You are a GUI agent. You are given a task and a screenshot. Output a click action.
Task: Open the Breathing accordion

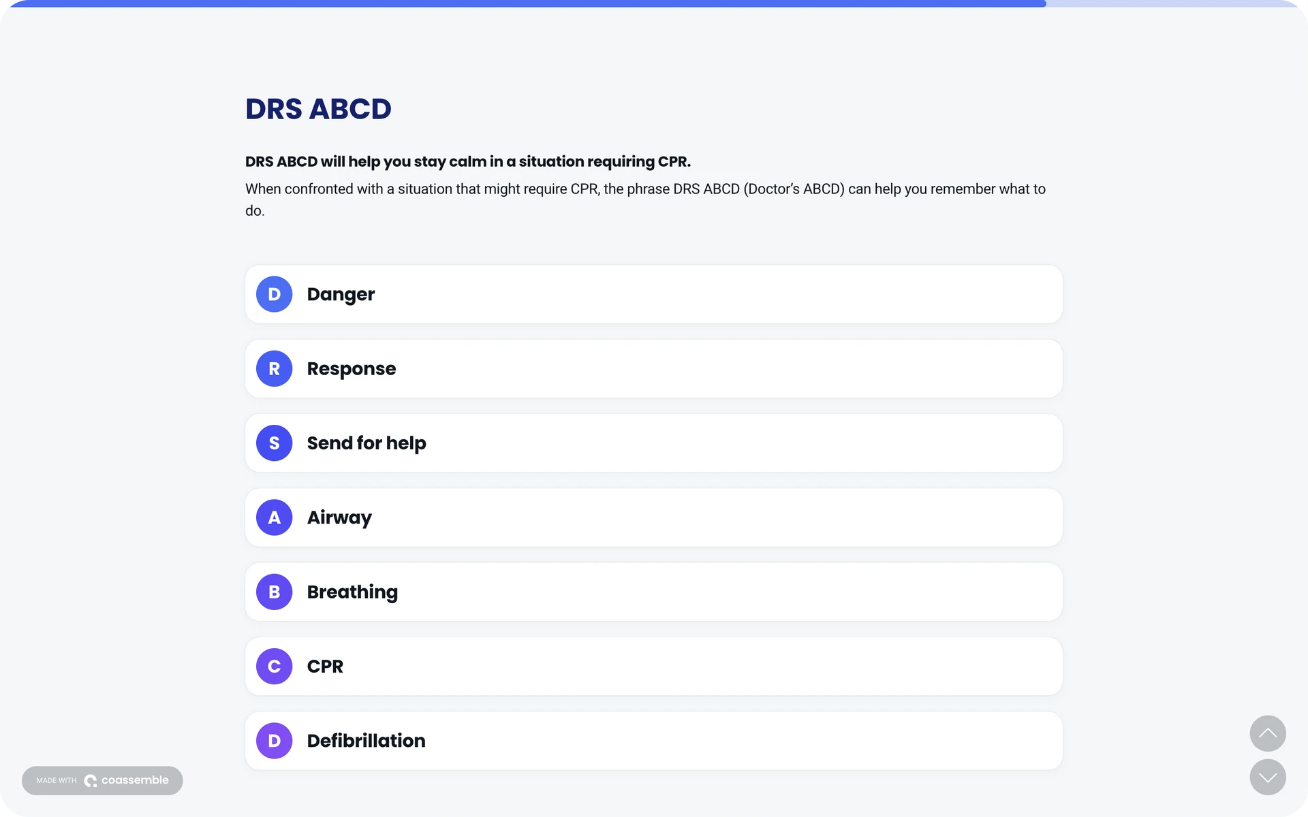click(x=654, y=592)
